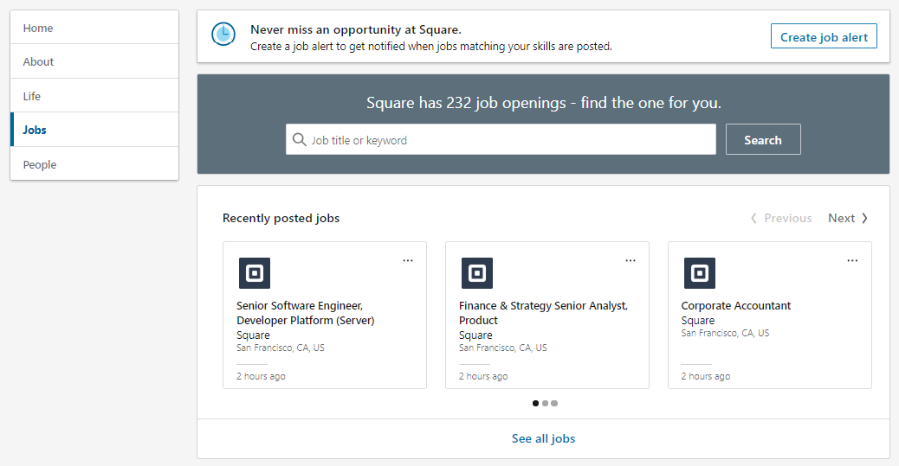Select the second carousel page dot

click(x=545, y=403)
